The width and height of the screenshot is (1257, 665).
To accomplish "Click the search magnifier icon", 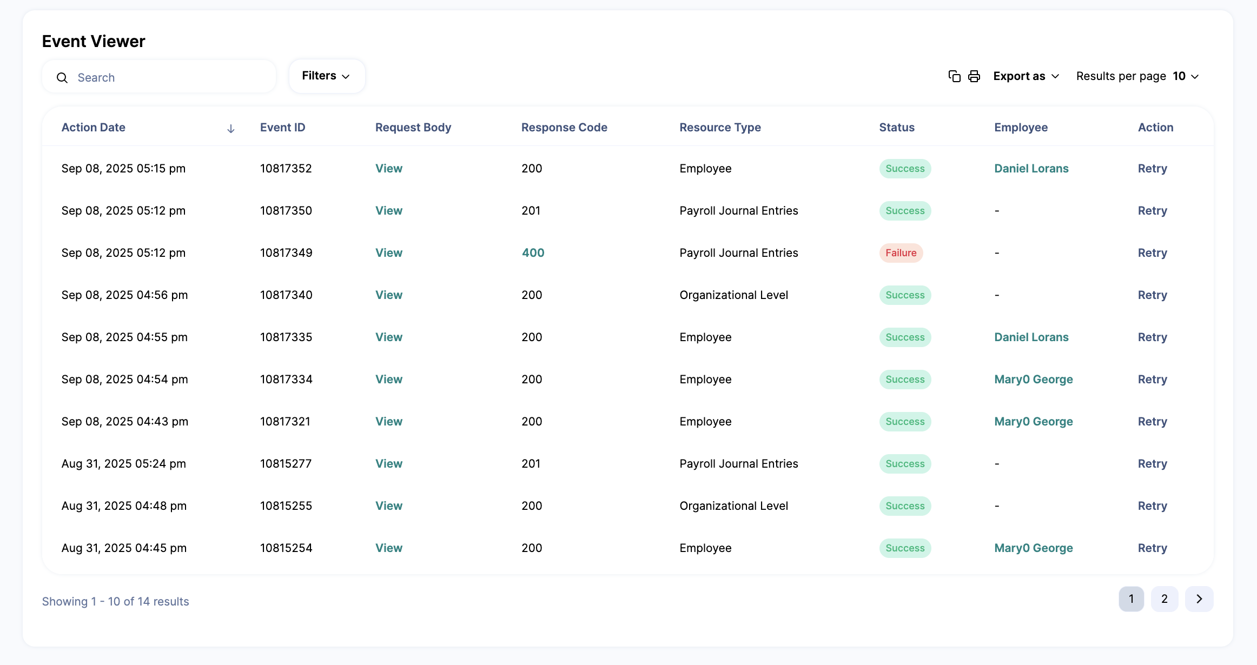I will 62,78.
